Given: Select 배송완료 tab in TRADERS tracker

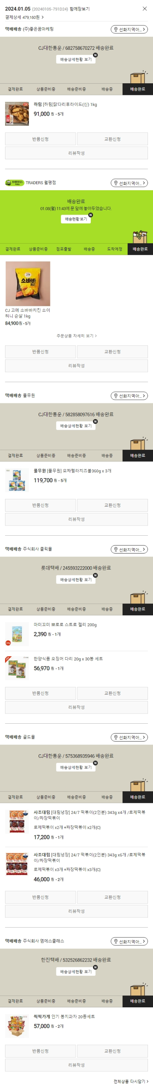Looking at the screenshot, I should click(140, 249).
